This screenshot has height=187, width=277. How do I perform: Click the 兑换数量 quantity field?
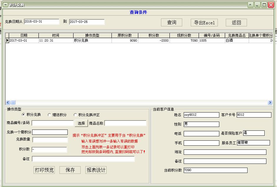[50, 140]
